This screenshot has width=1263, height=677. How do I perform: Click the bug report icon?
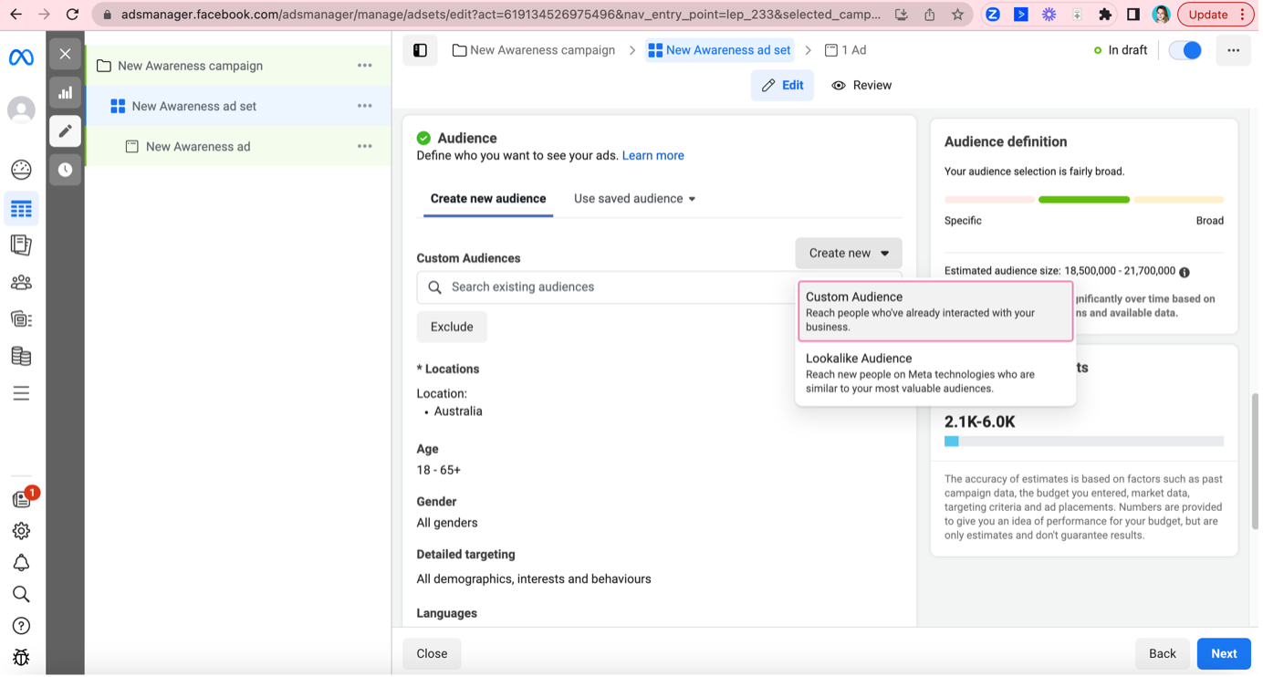click(x=21, y=657)
